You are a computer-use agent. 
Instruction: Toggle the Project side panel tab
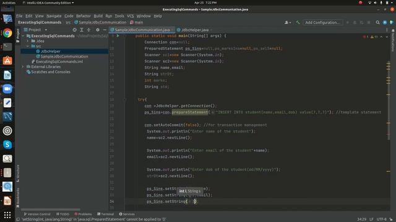point(18,36)
